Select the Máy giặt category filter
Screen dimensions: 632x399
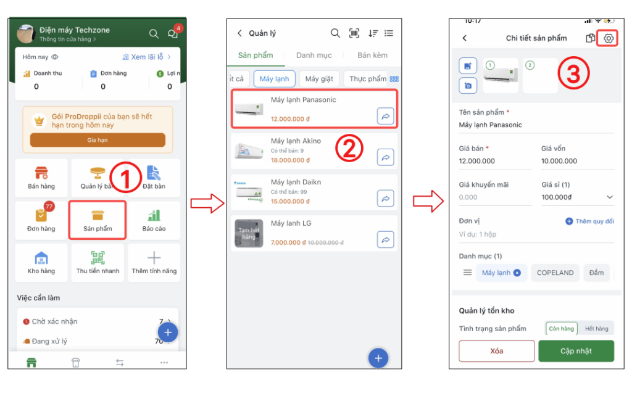tap(319, 79)
